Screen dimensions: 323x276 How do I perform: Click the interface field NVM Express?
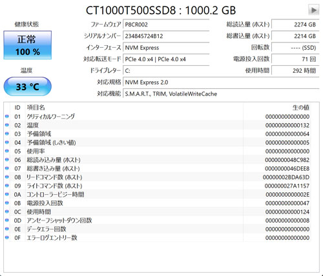166,48
